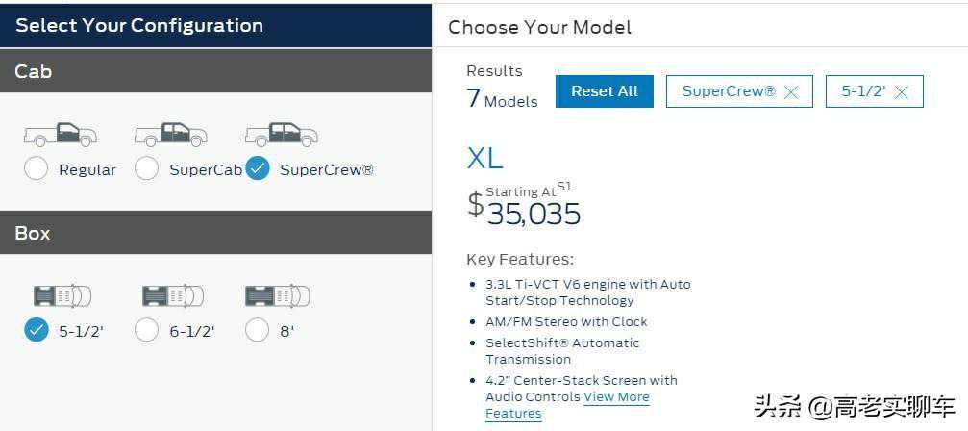968x431 pixels.
Task: Click the Select Your Configuration header
Action: (x=139, y=25)
